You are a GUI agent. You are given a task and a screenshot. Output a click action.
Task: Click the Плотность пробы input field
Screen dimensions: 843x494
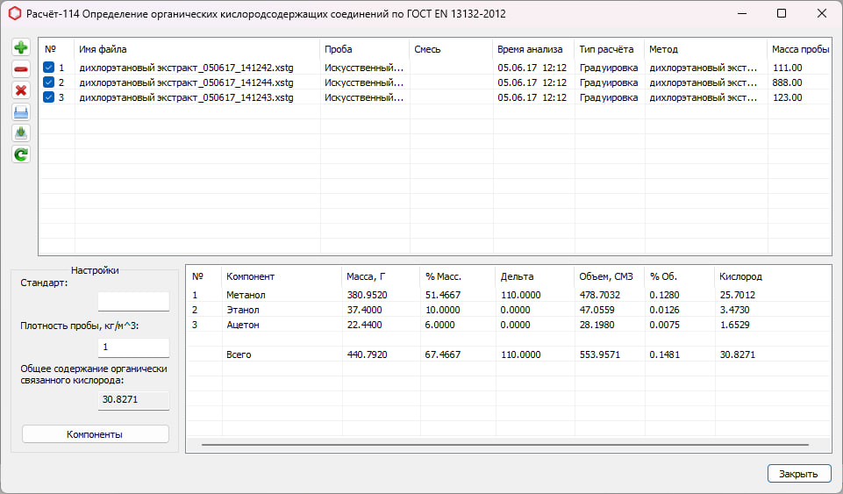[x=133, y=347]
